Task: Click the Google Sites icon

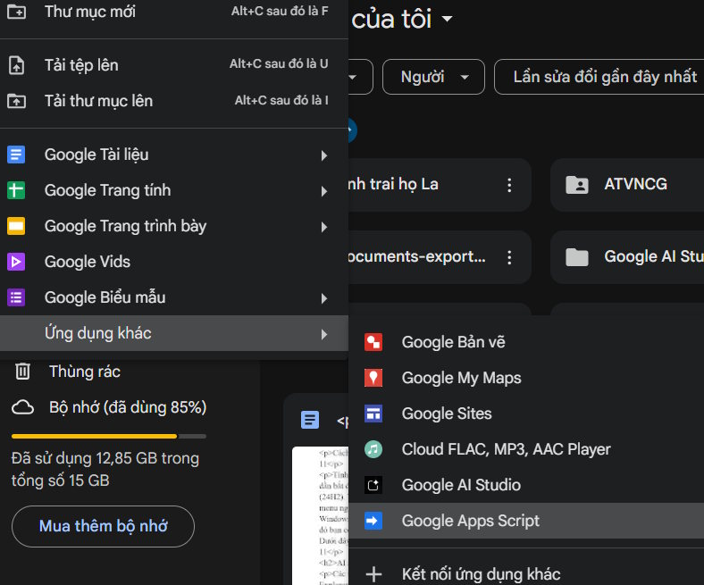Action: click(373, 414)
